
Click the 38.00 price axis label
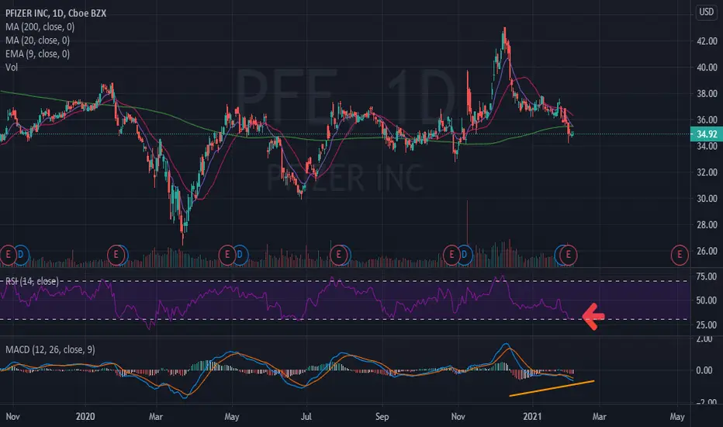click(707, 94)
